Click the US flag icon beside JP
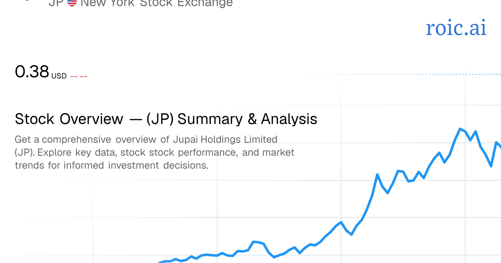This screenshot has width=501, height=263. click(x=72, y=3)
